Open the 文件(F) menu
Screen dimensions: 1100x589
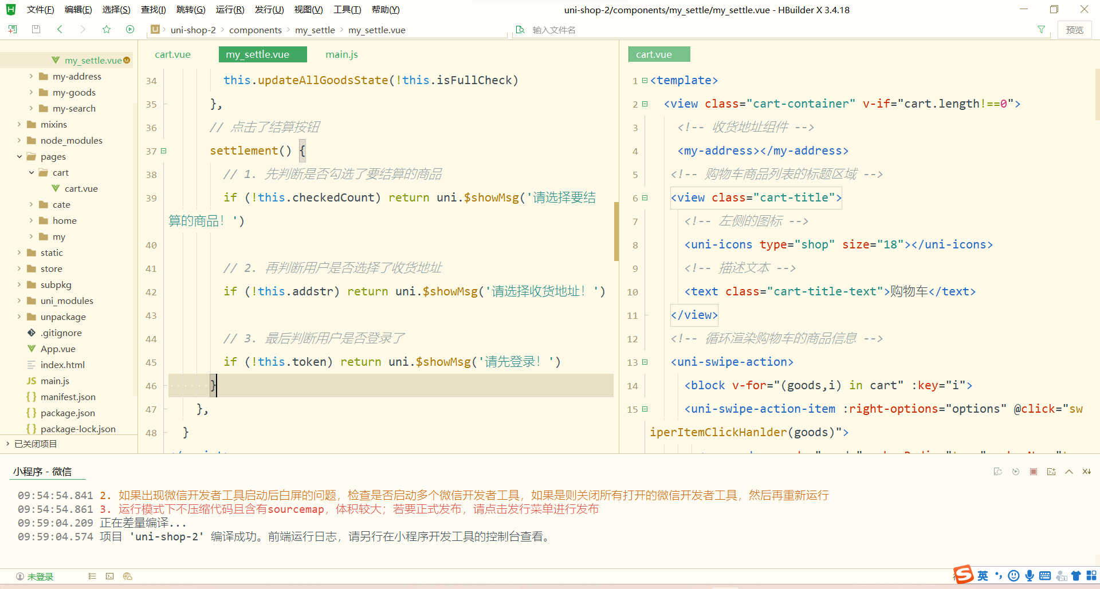point(39,9)
